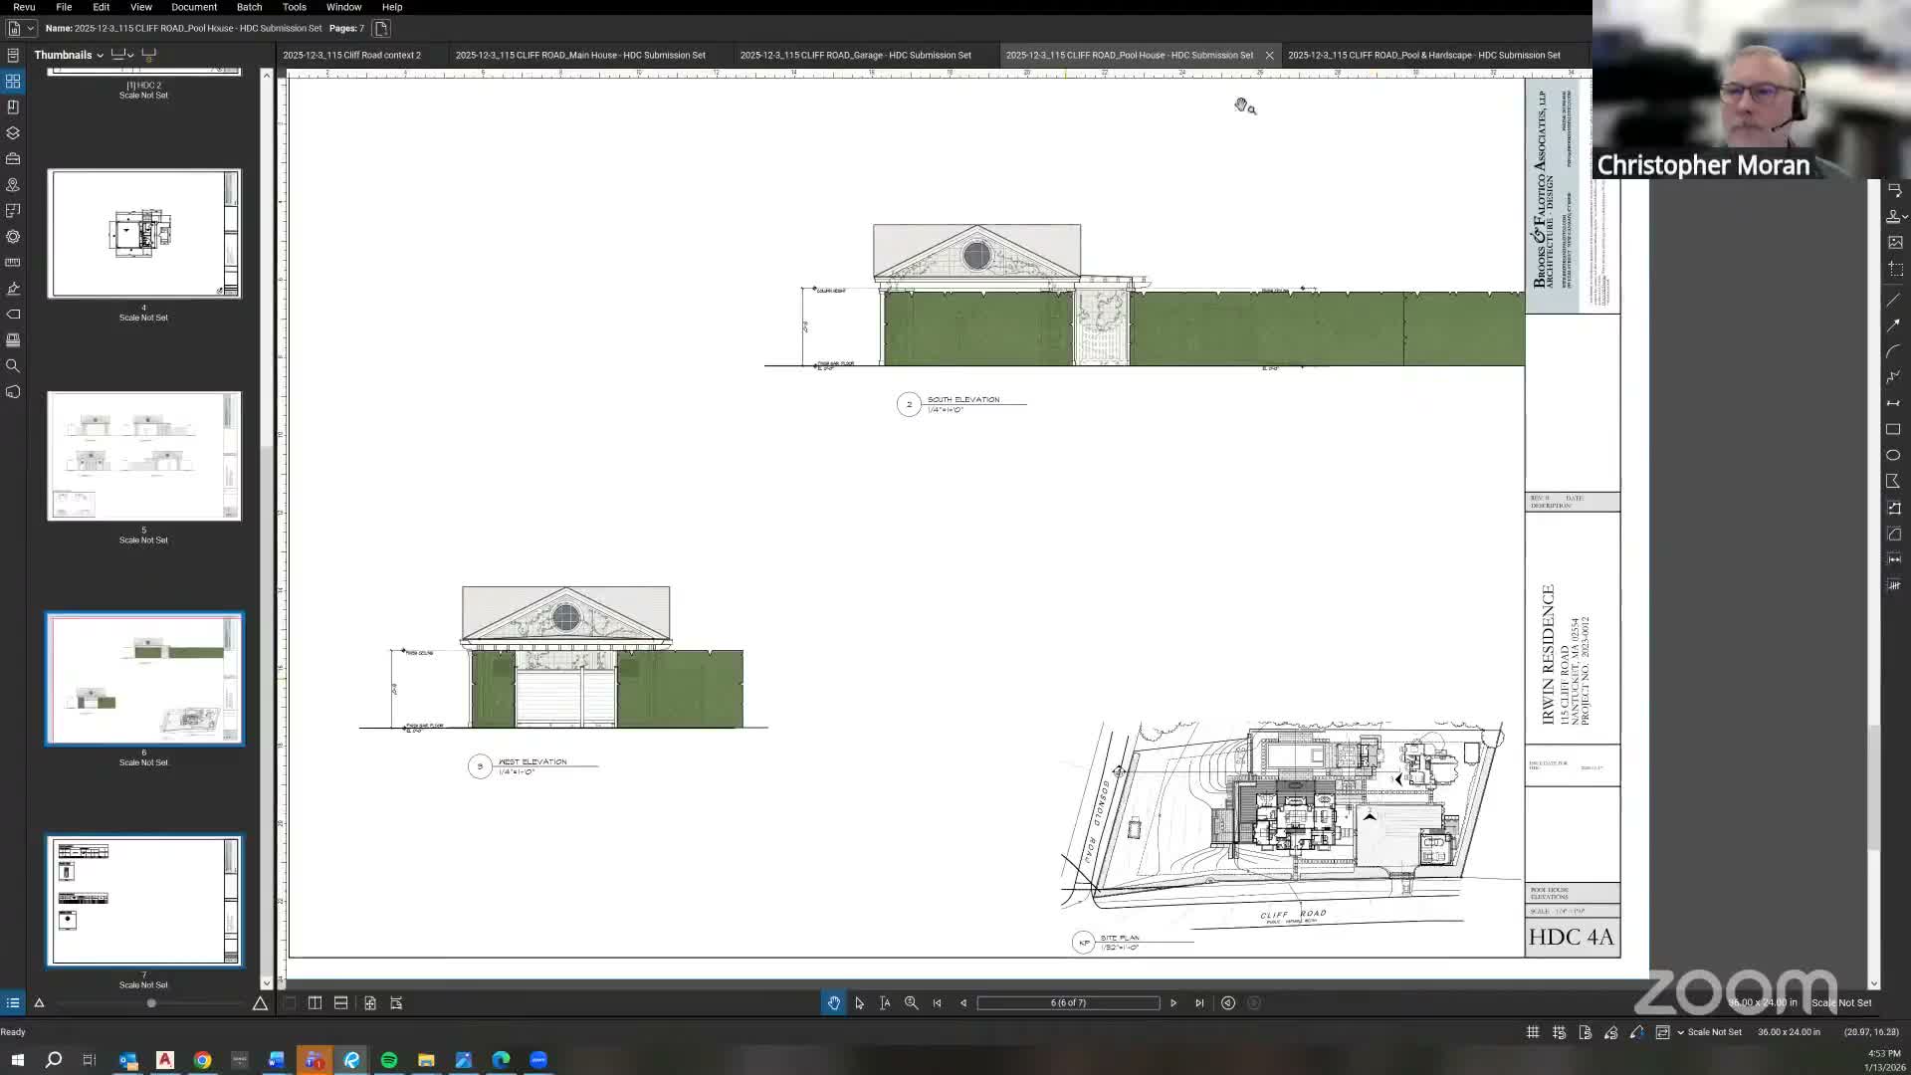Activate the Zoom tool in the navigation bar
1911x1075 pixels.
pyautogui.click(x=911, y=1003)
